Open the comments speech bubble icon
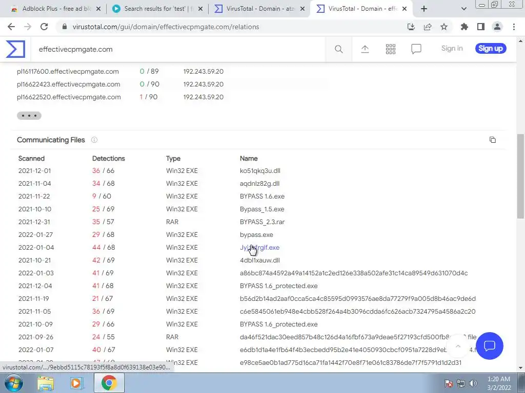This screenshot has height=393, width=525. tap(416, 49)
